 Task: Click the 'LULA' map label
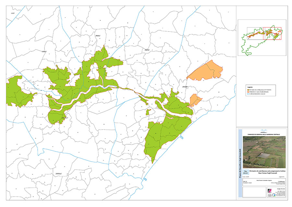[13, 13]
